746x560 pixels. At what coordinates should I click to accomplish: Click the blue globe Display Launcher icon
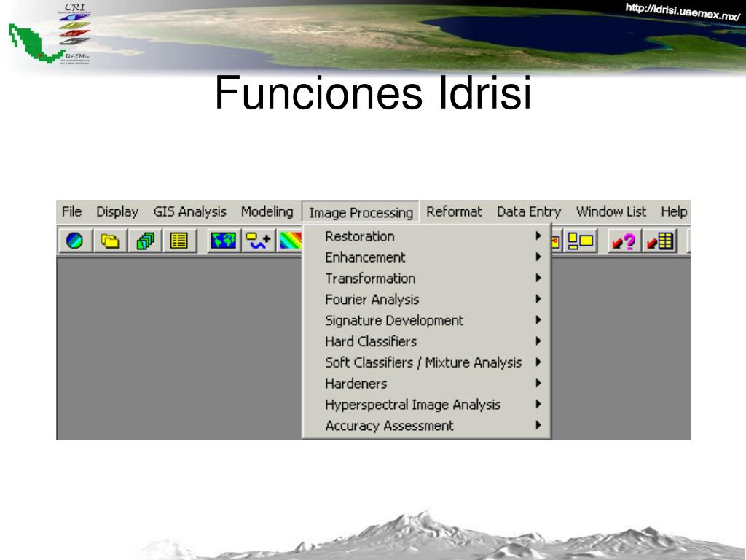(75, 241)
